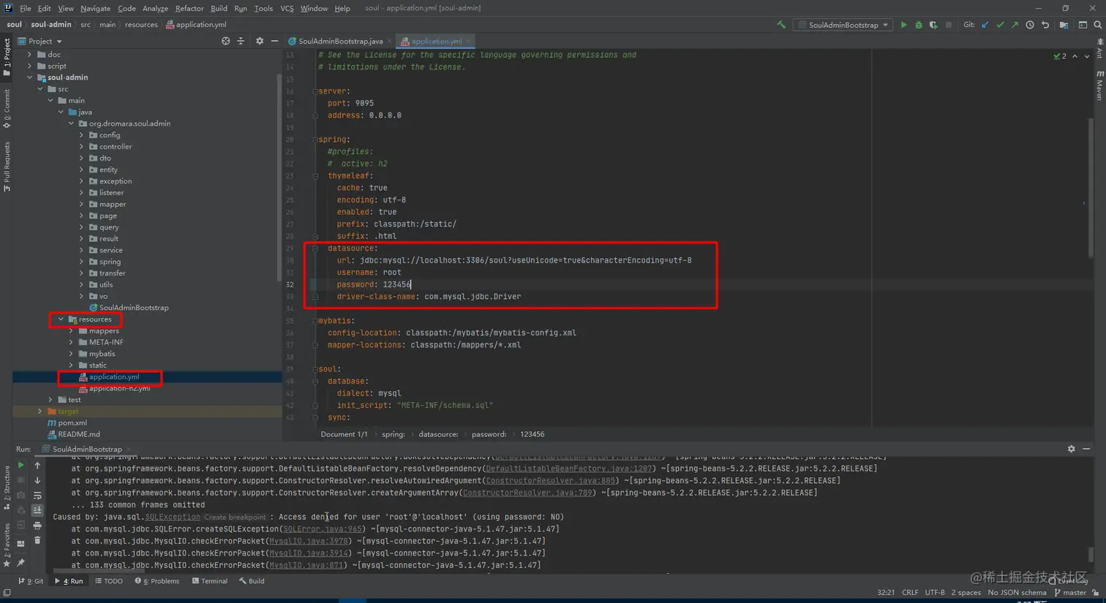Expand the controller package node
Screen dimensions: 1106x603
click(82, 147)
